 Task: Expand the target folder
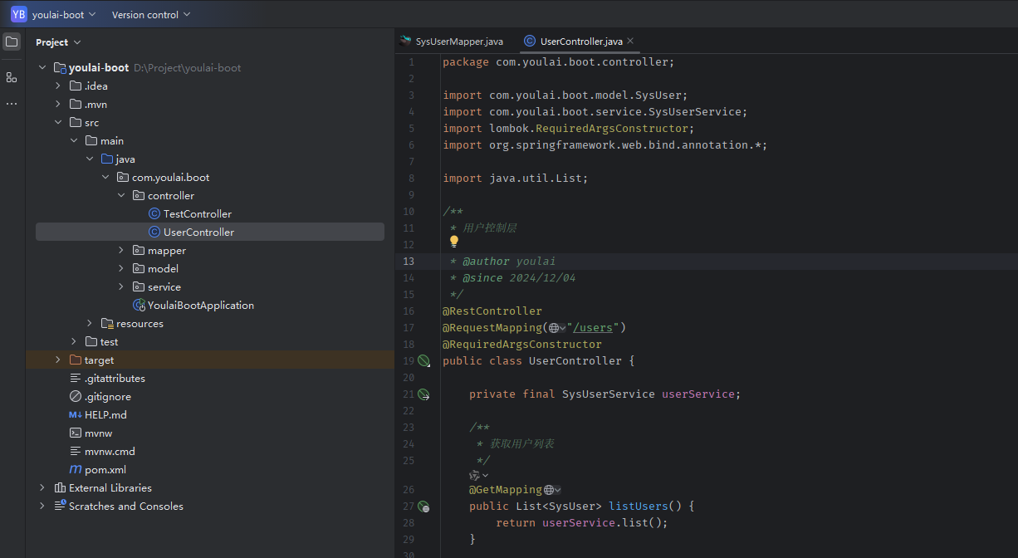pos(58,360)
